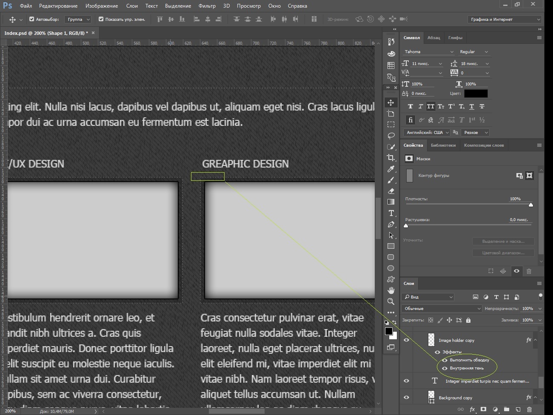
Task: Click the vector mask button in Properties
Action: [x=530, y=175]
